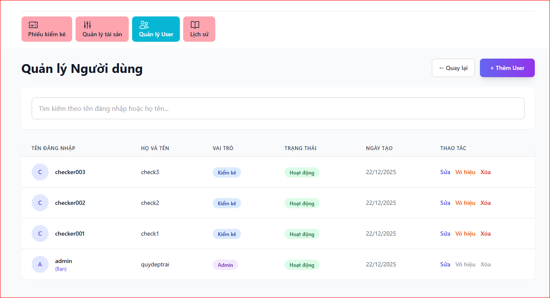Click the Hoạt động status badge for checker001
Screen dimensions: 550x298
[x=302, y=234]
